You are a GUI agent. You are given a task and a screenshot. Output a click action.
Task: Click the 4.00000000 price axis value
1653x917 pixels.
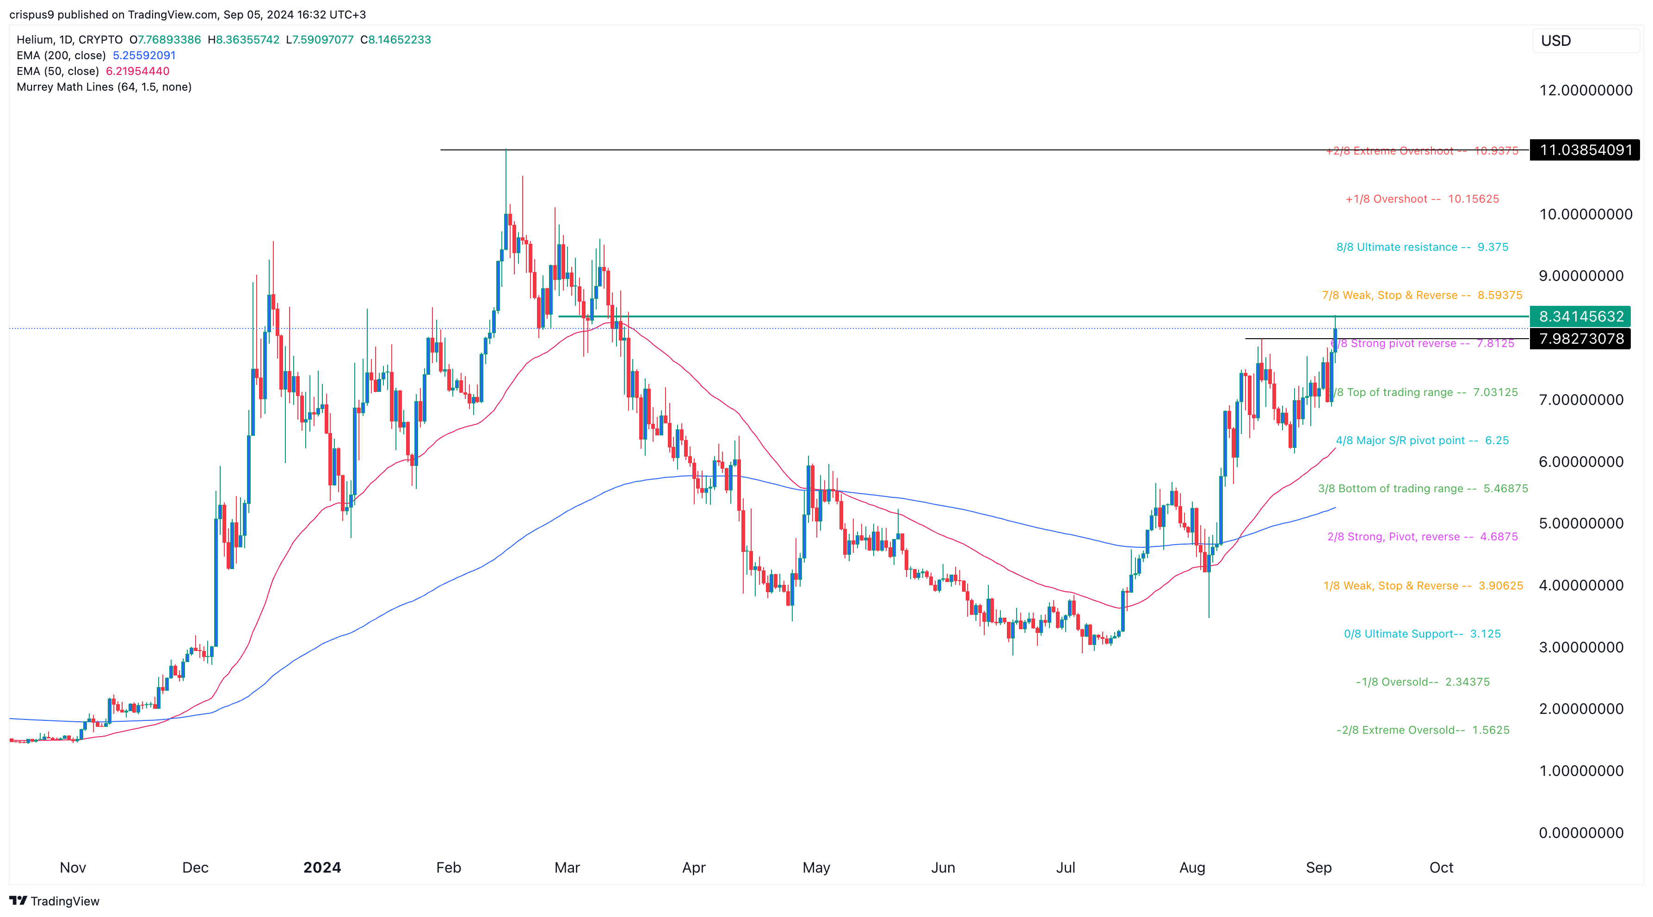[1581, 585]
